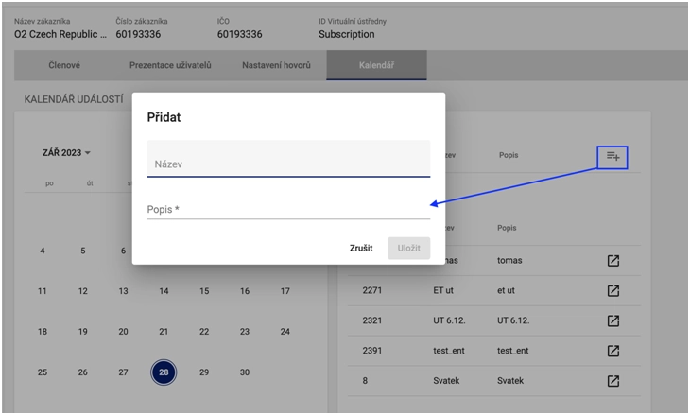Click the add calendar entry list icon

click(x=612, y=156)
